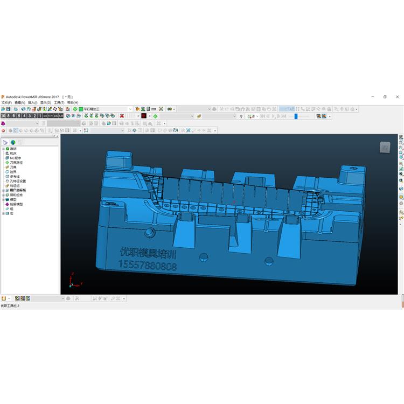Click the 1 numbered toolbar button

pyautogui.click(x=40, y=116)
